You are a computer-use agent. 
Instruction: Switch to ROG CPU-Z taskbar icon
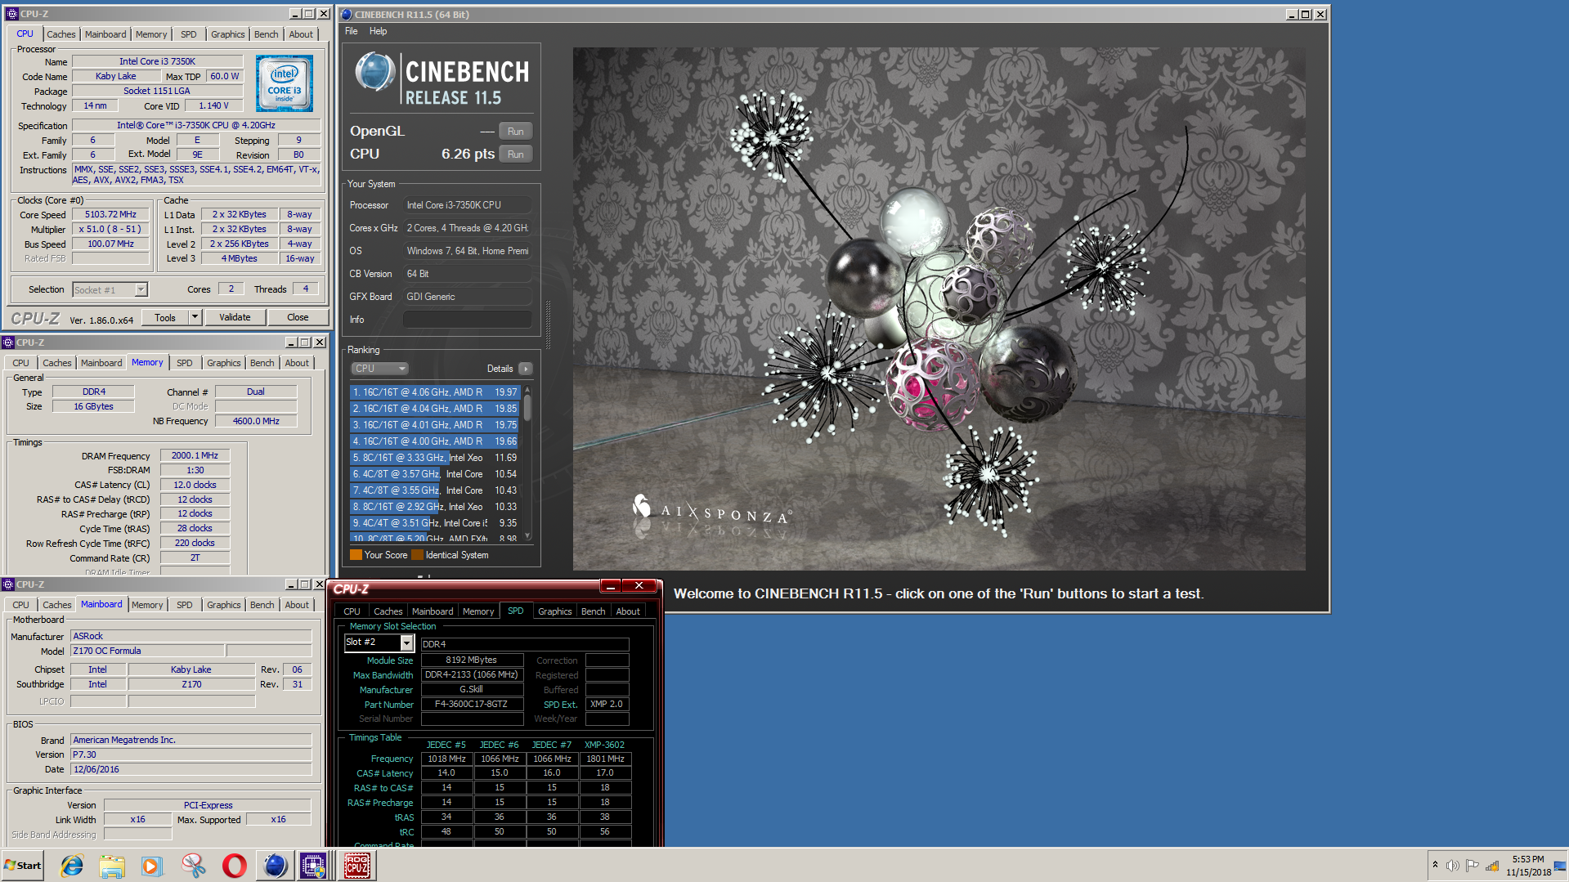click(356, 866)
